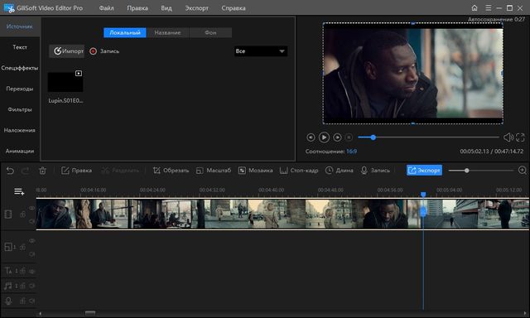Open the Все media filter dropdown

(x=261, y=51)
